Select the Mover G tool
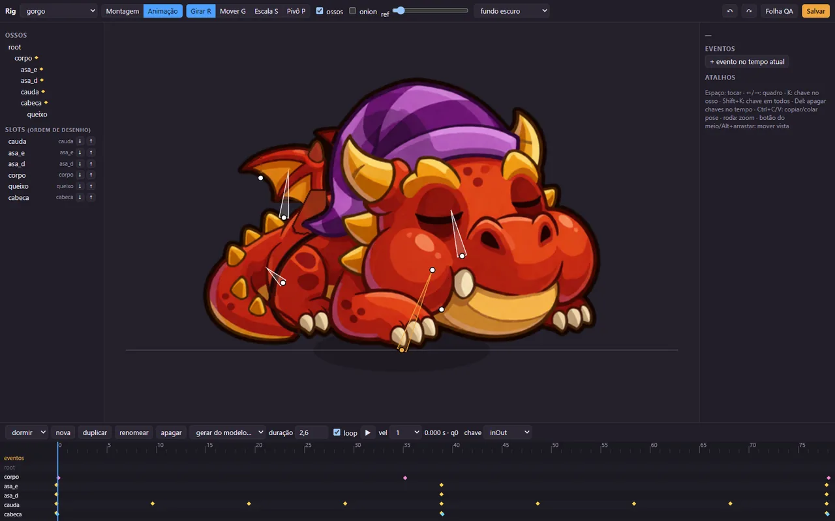Viewport: 835px width, 521px height. tap(233, 11)
